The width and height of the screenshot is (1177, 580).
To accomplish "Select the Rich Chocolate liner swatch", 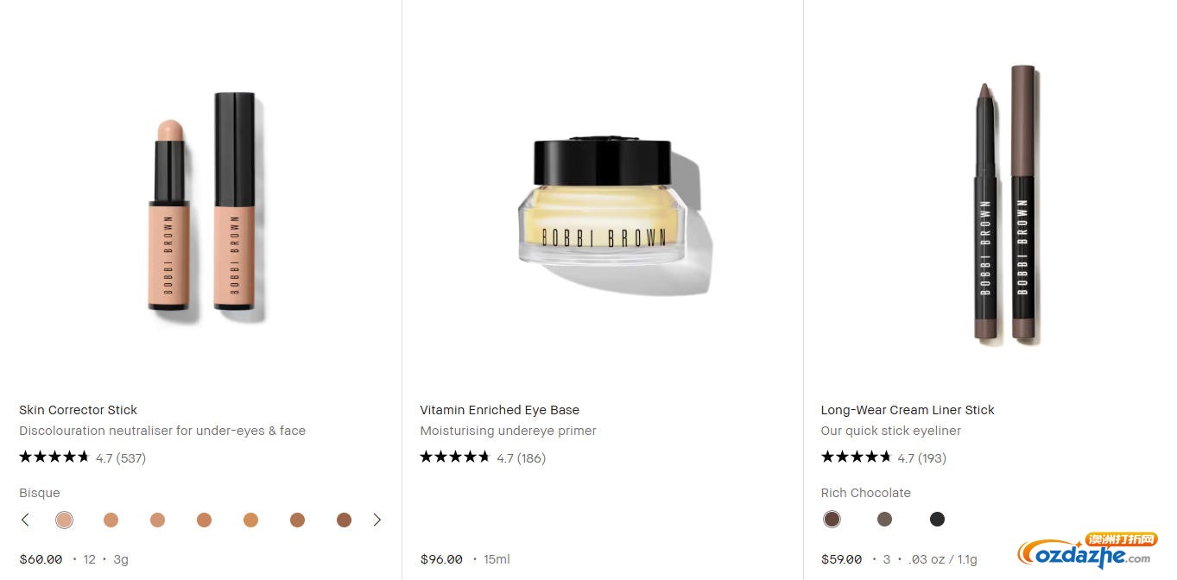I will click(832, 519).
